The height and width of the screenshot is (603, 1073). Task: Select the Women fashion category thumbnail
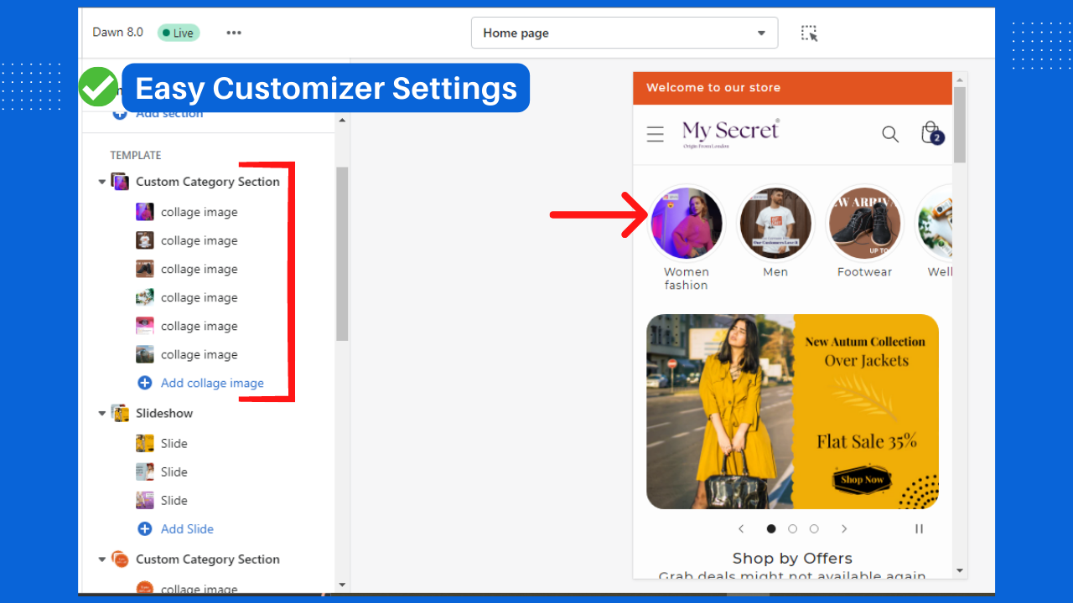687,223
